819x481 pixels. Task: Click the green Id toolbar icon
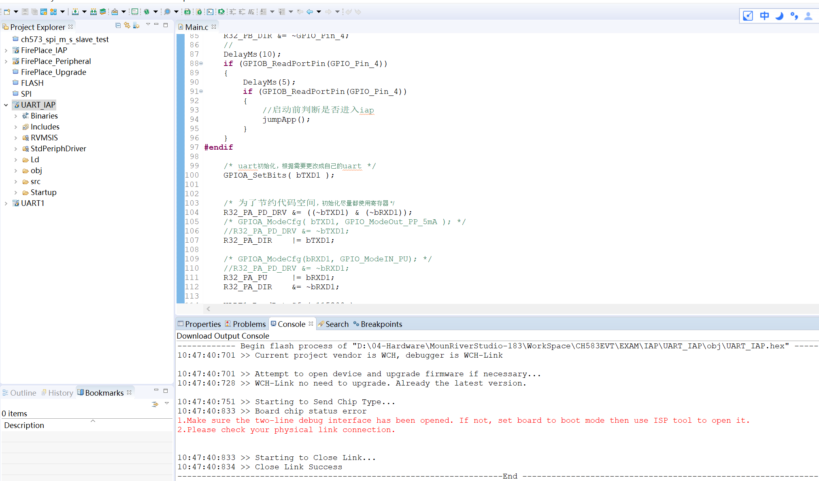coord(187,12)
